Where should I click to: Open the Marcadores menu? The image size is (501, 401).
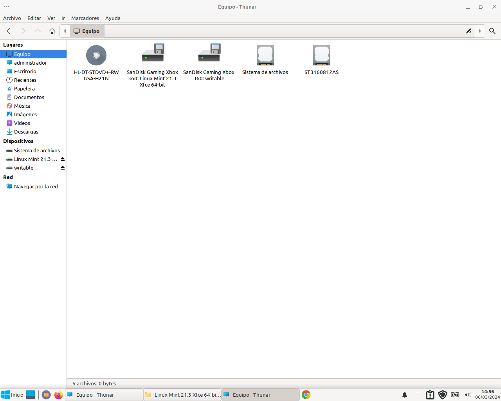(x=85, y=18)
